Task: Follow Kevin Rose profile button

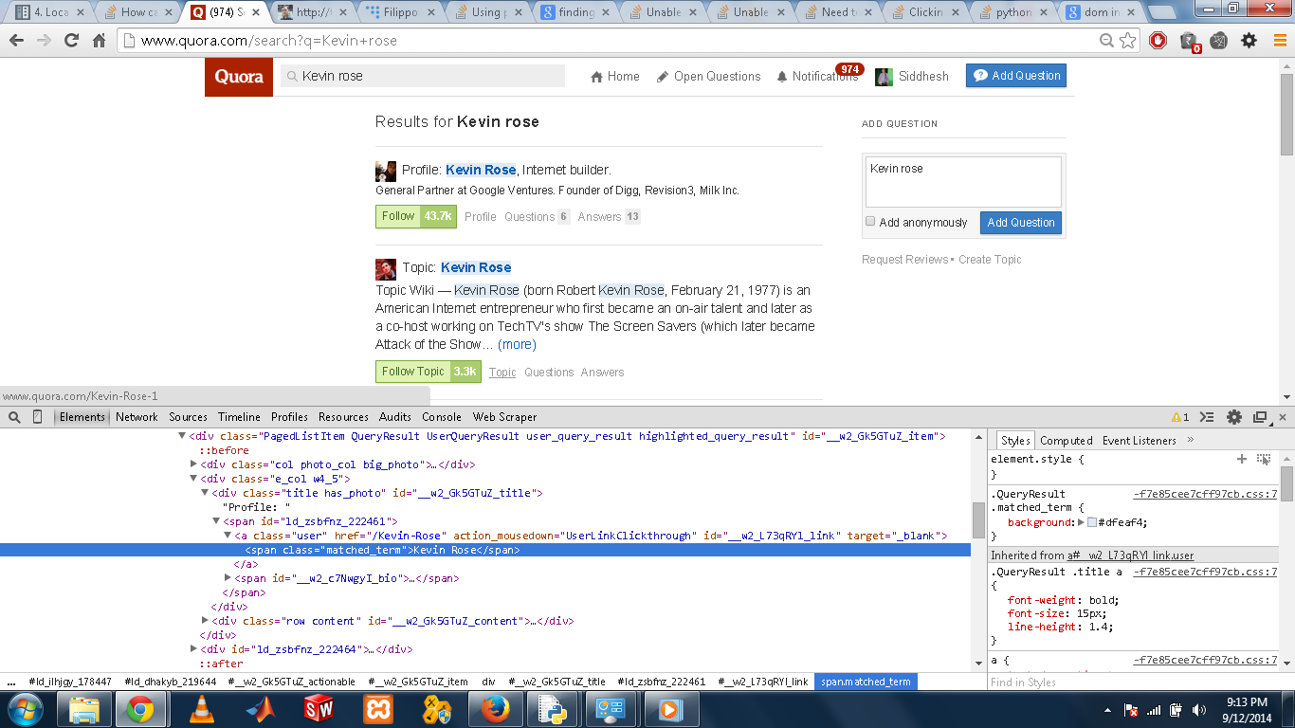Action: click(x=416, y=216)
